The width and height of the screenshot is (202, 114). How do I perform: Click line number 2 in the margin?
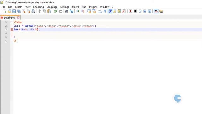[x=6, y=26]
